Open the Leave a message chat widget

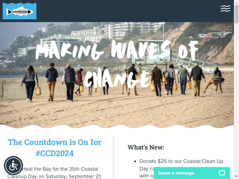(192, 173)
